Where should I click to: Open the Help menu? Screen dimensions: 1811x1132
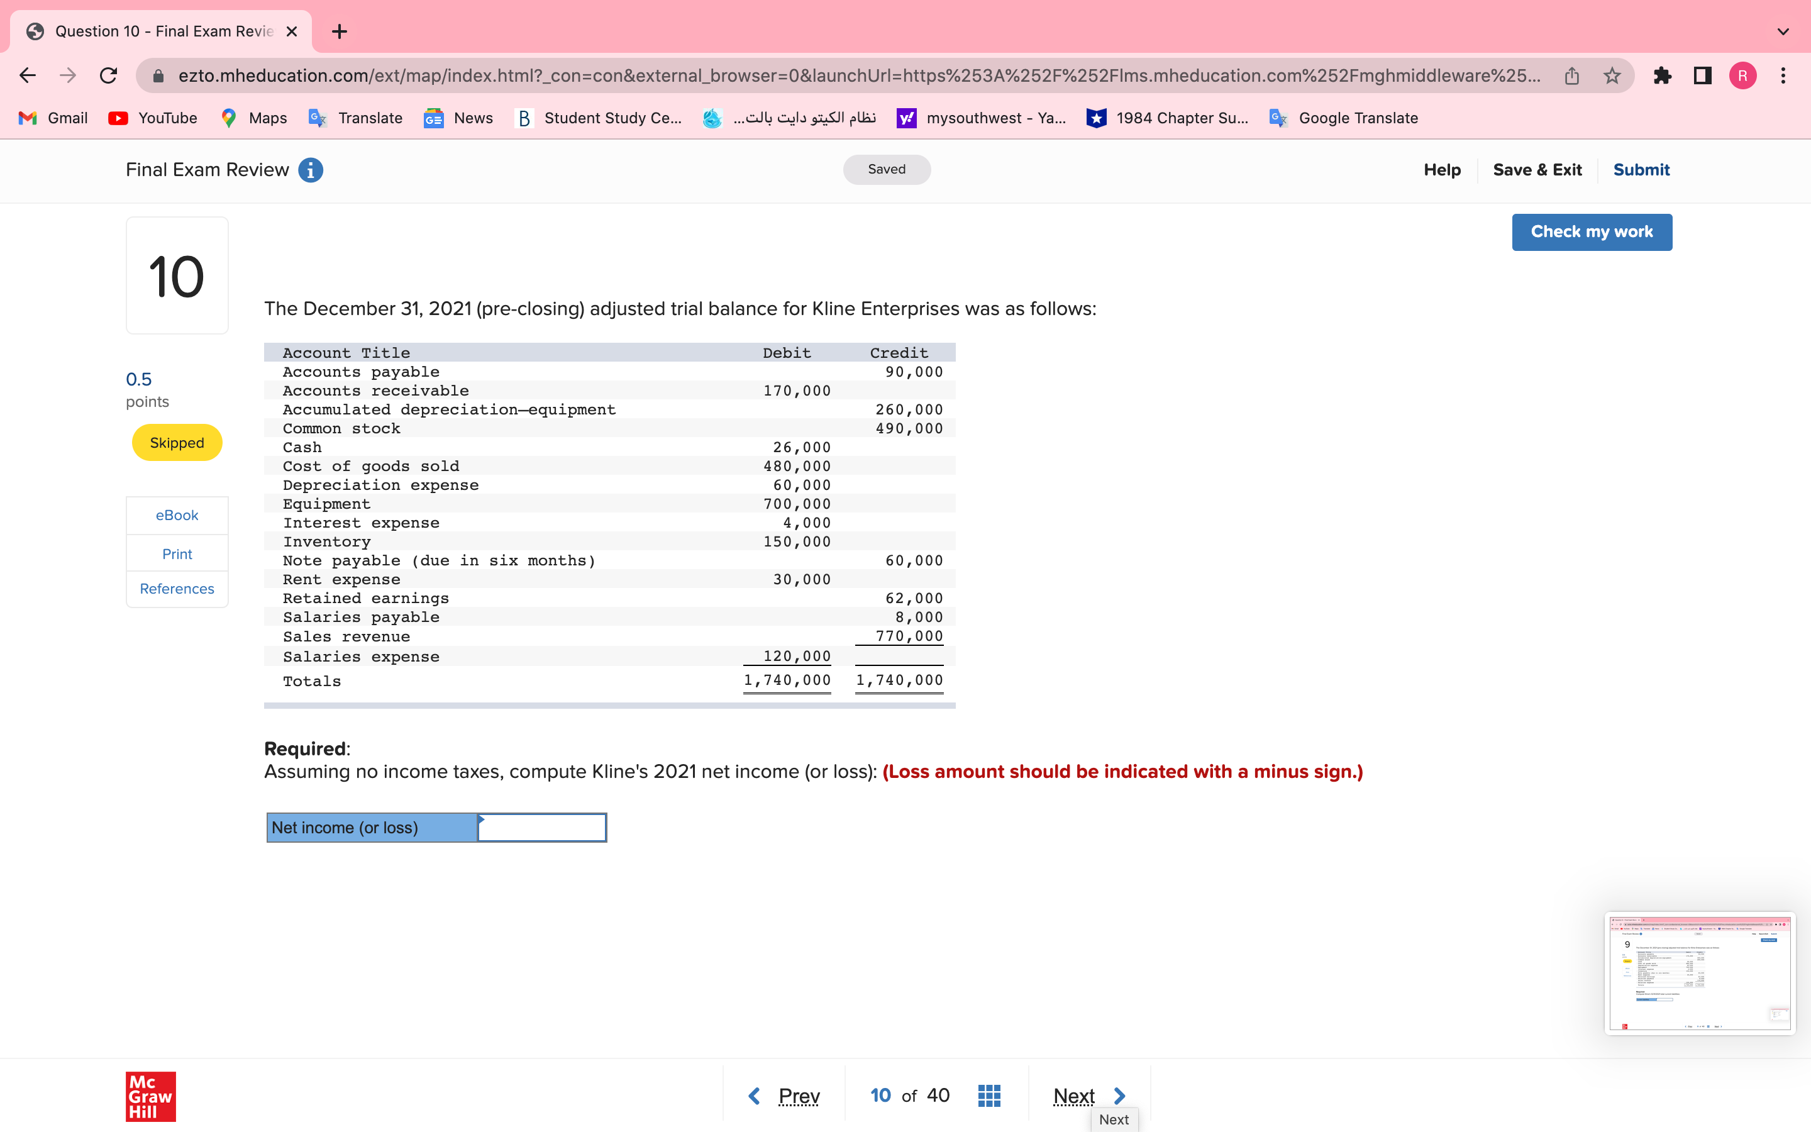click(x=1441, y=170)
